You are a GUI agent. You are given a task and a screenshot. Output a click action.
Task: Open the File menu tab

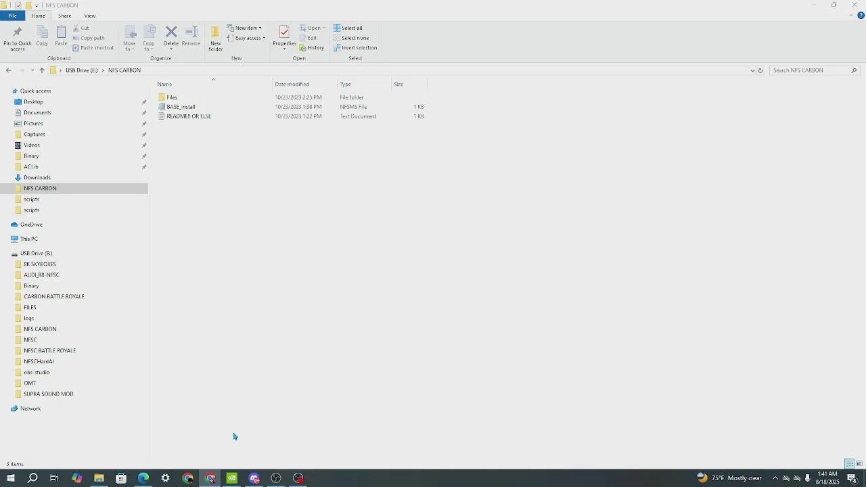point(12,16)
